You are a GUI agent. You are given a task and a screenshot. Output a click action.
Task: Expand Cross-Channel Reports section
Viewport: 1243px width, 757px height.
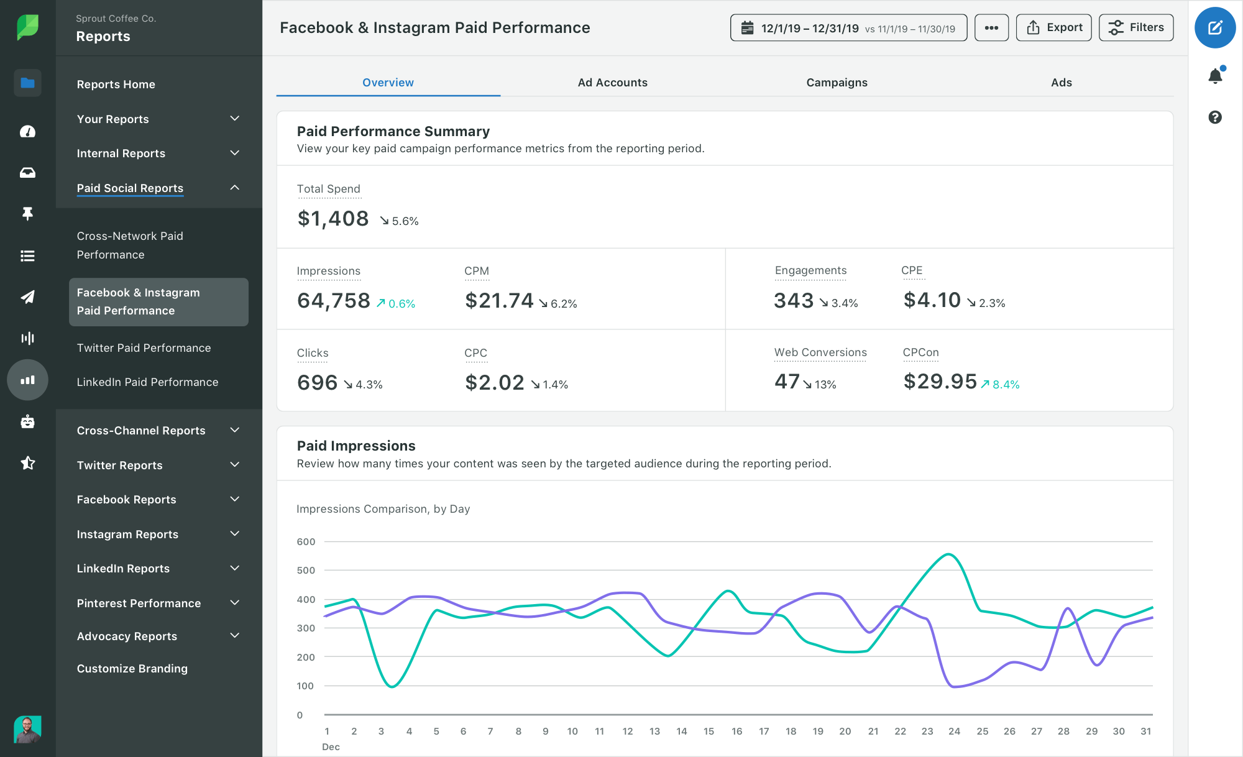click(158, 430)
